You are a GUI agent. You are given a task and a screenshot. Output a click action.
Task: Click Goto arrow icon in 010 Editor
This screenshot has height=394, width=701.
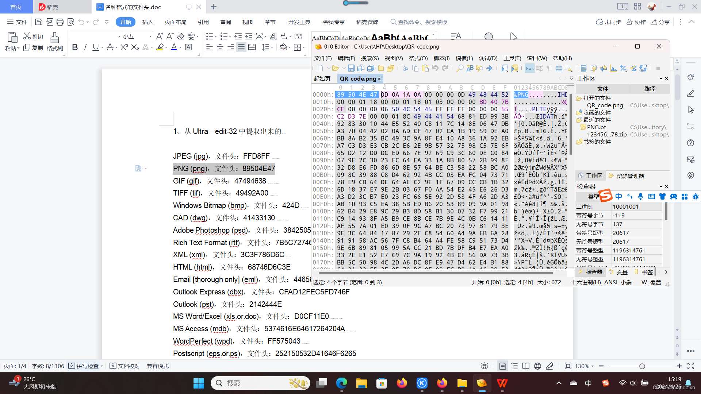click(489, 68)
